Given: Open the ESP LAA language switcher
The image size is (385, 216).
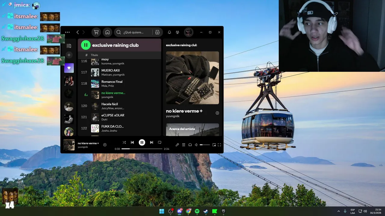Looking at the screenshot, I should pos(353,211).
